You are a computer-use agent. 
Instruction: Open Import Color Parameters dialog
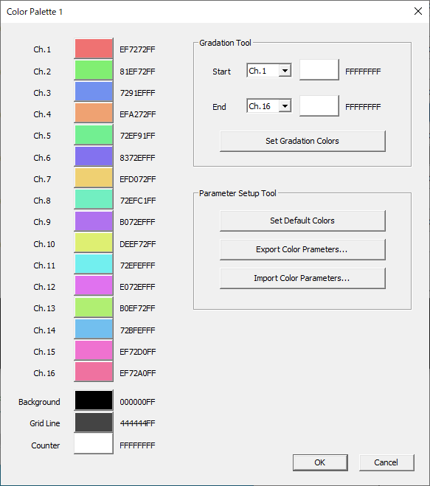(302, 278)
